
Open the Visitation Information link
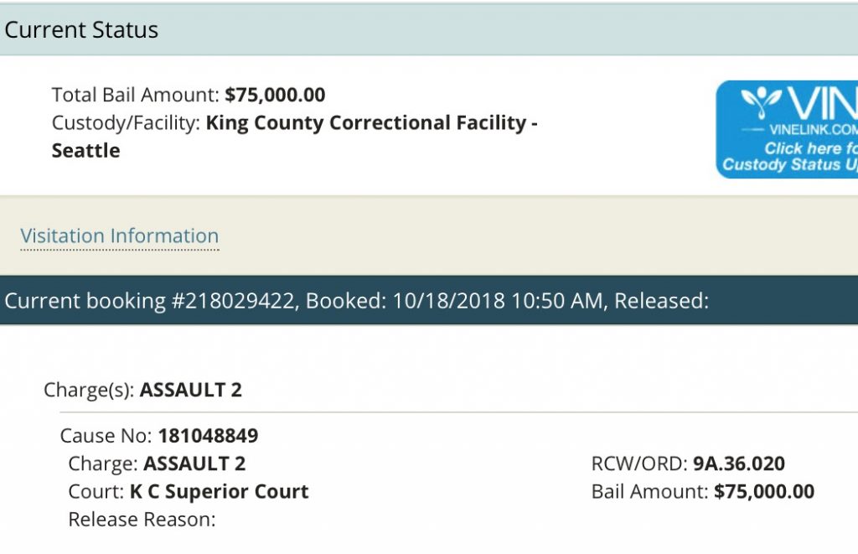coord(119,236)
